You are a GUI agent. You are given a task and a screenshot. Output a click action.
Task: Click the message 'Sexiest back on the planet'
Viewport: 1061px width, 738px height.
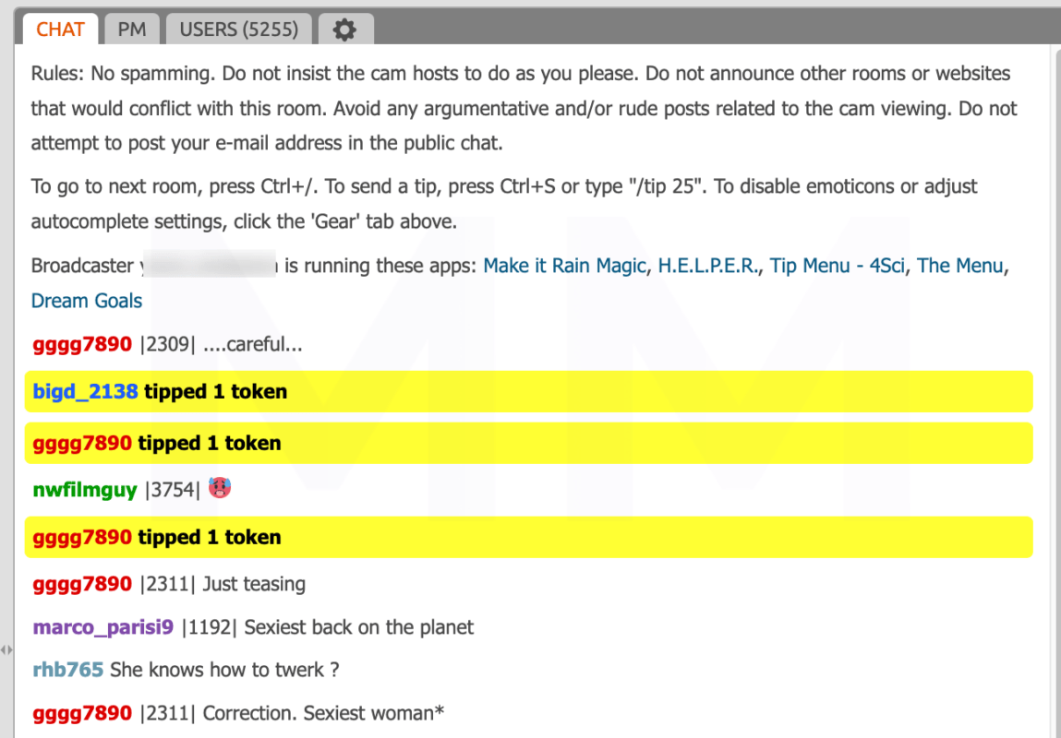click(358, 627)
